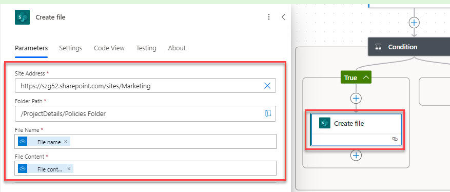Click the Site Address input field
The width and height of the screenshot is (450, 192).
pos(145,86)
